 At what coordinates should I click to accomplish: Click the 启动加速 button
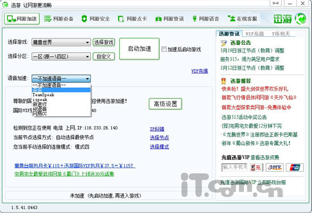pyautogui.click(x=140, y=49)
